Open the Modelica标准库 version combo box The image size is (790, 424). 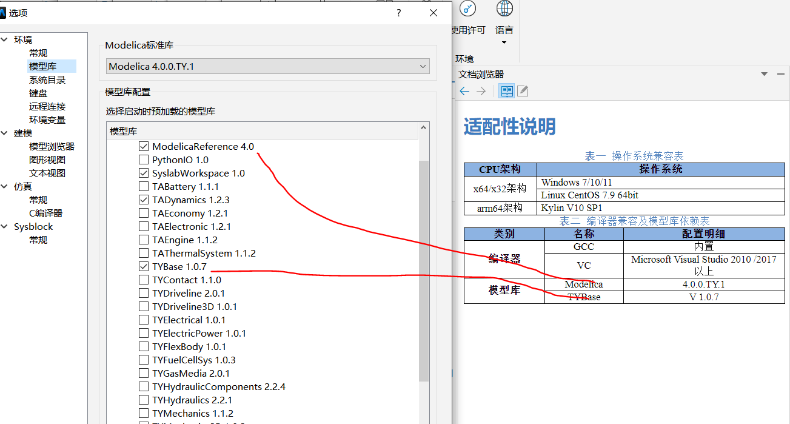tap(268, 66)
